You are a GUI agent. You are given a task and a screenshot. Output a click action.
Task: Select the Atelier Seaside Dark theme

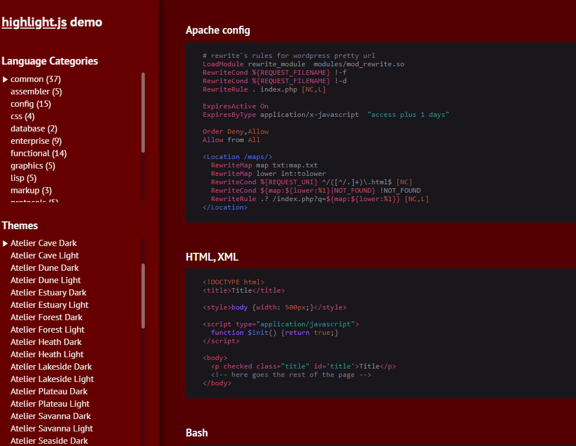tap(49, 440)
